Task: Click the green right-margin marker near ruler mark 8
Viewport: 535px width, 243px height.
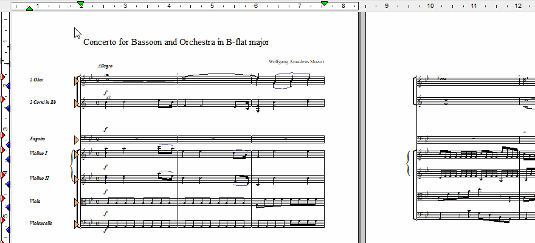Action: (325, 4)
